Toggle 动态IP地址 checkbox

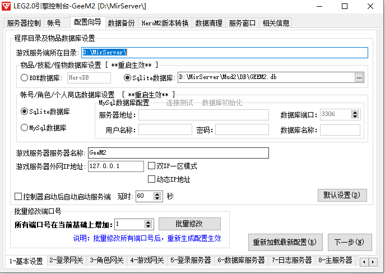151,180
